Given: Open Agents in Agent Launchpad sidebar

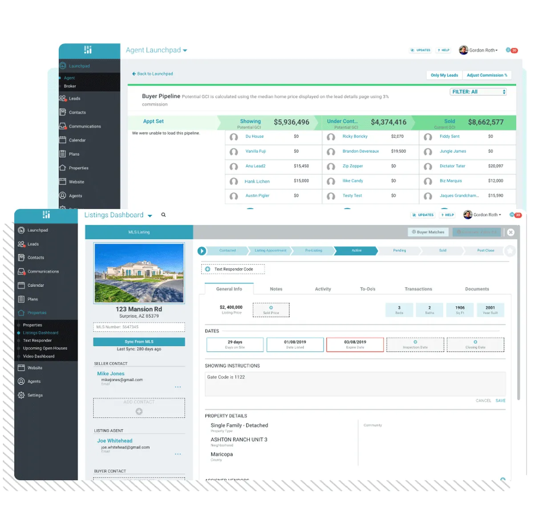Looking at the screenshot, I should (75, 196).
